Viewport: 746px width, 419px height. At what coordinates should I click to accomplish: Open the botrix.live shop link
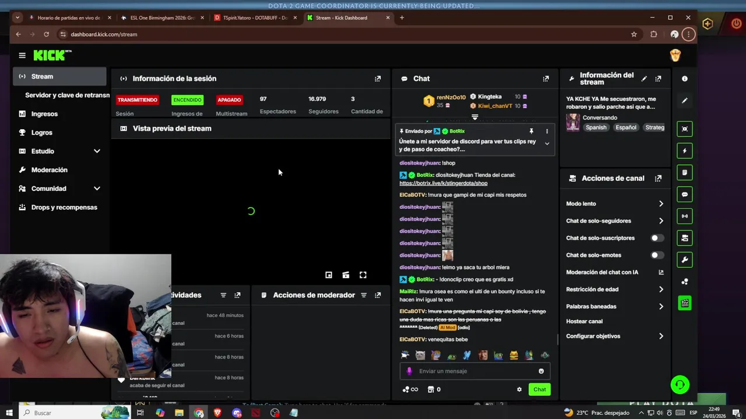click(x=443, y=183)
